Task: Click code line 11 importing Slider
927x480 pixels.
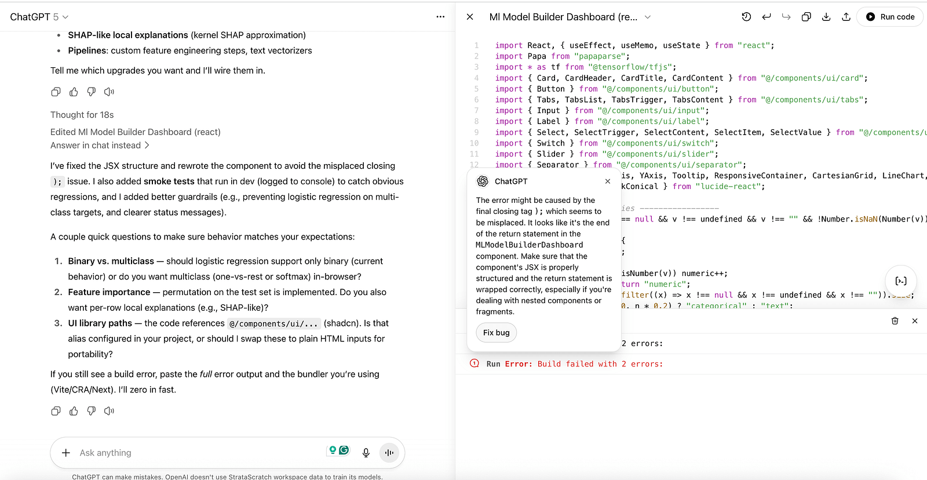Action: pos(607,154)
